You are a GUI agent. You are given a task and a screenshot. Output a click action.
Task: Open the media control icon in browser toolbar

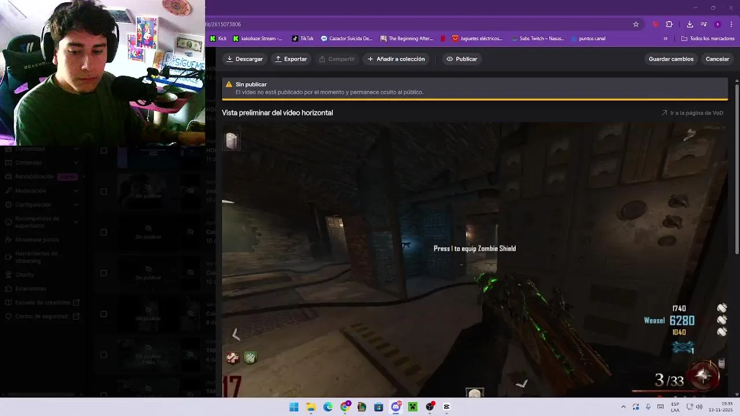pyautogui.click(x=704, y=24)
